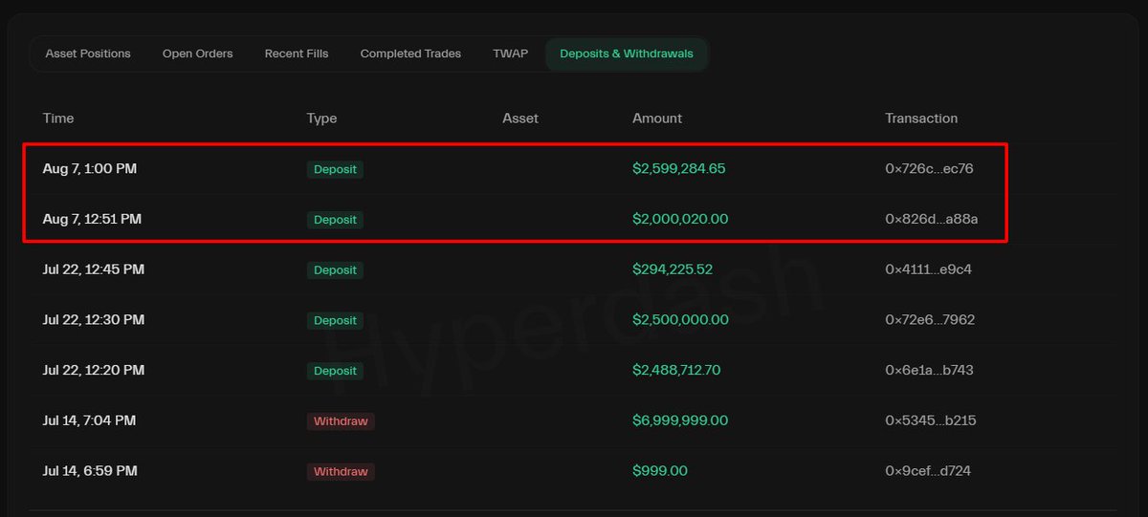Viewport: 1148px width, 517px height.
Task: Click the Deposit badge for Aug 7, 1:00 PM
Action: coord(335,169)
